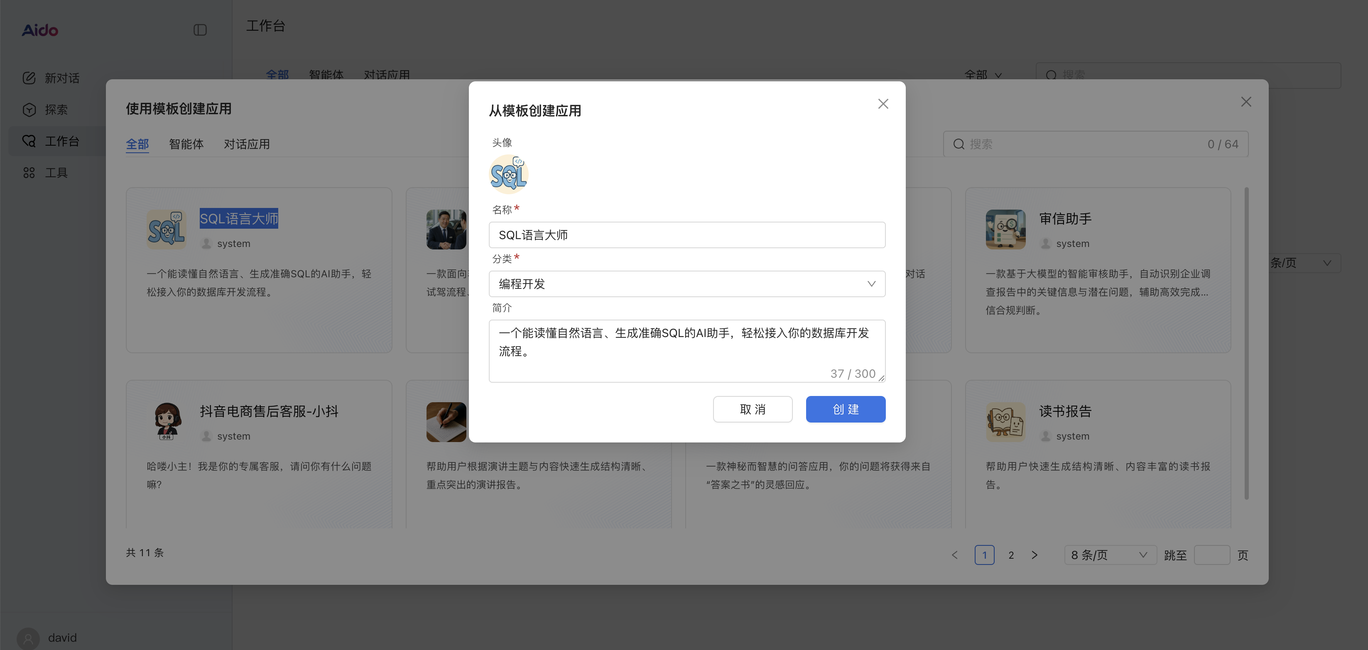Image resolution: width=1368 pixels, height=650 pixels.
Task: Collapse the sidebar with the panel icon
Action: (x=200, y=30)
